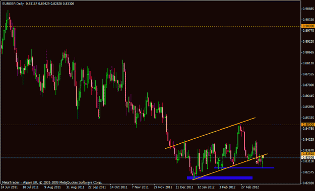Click the 0.83670 price axis label
Viewport: 315px width, 191px height.
308,150
